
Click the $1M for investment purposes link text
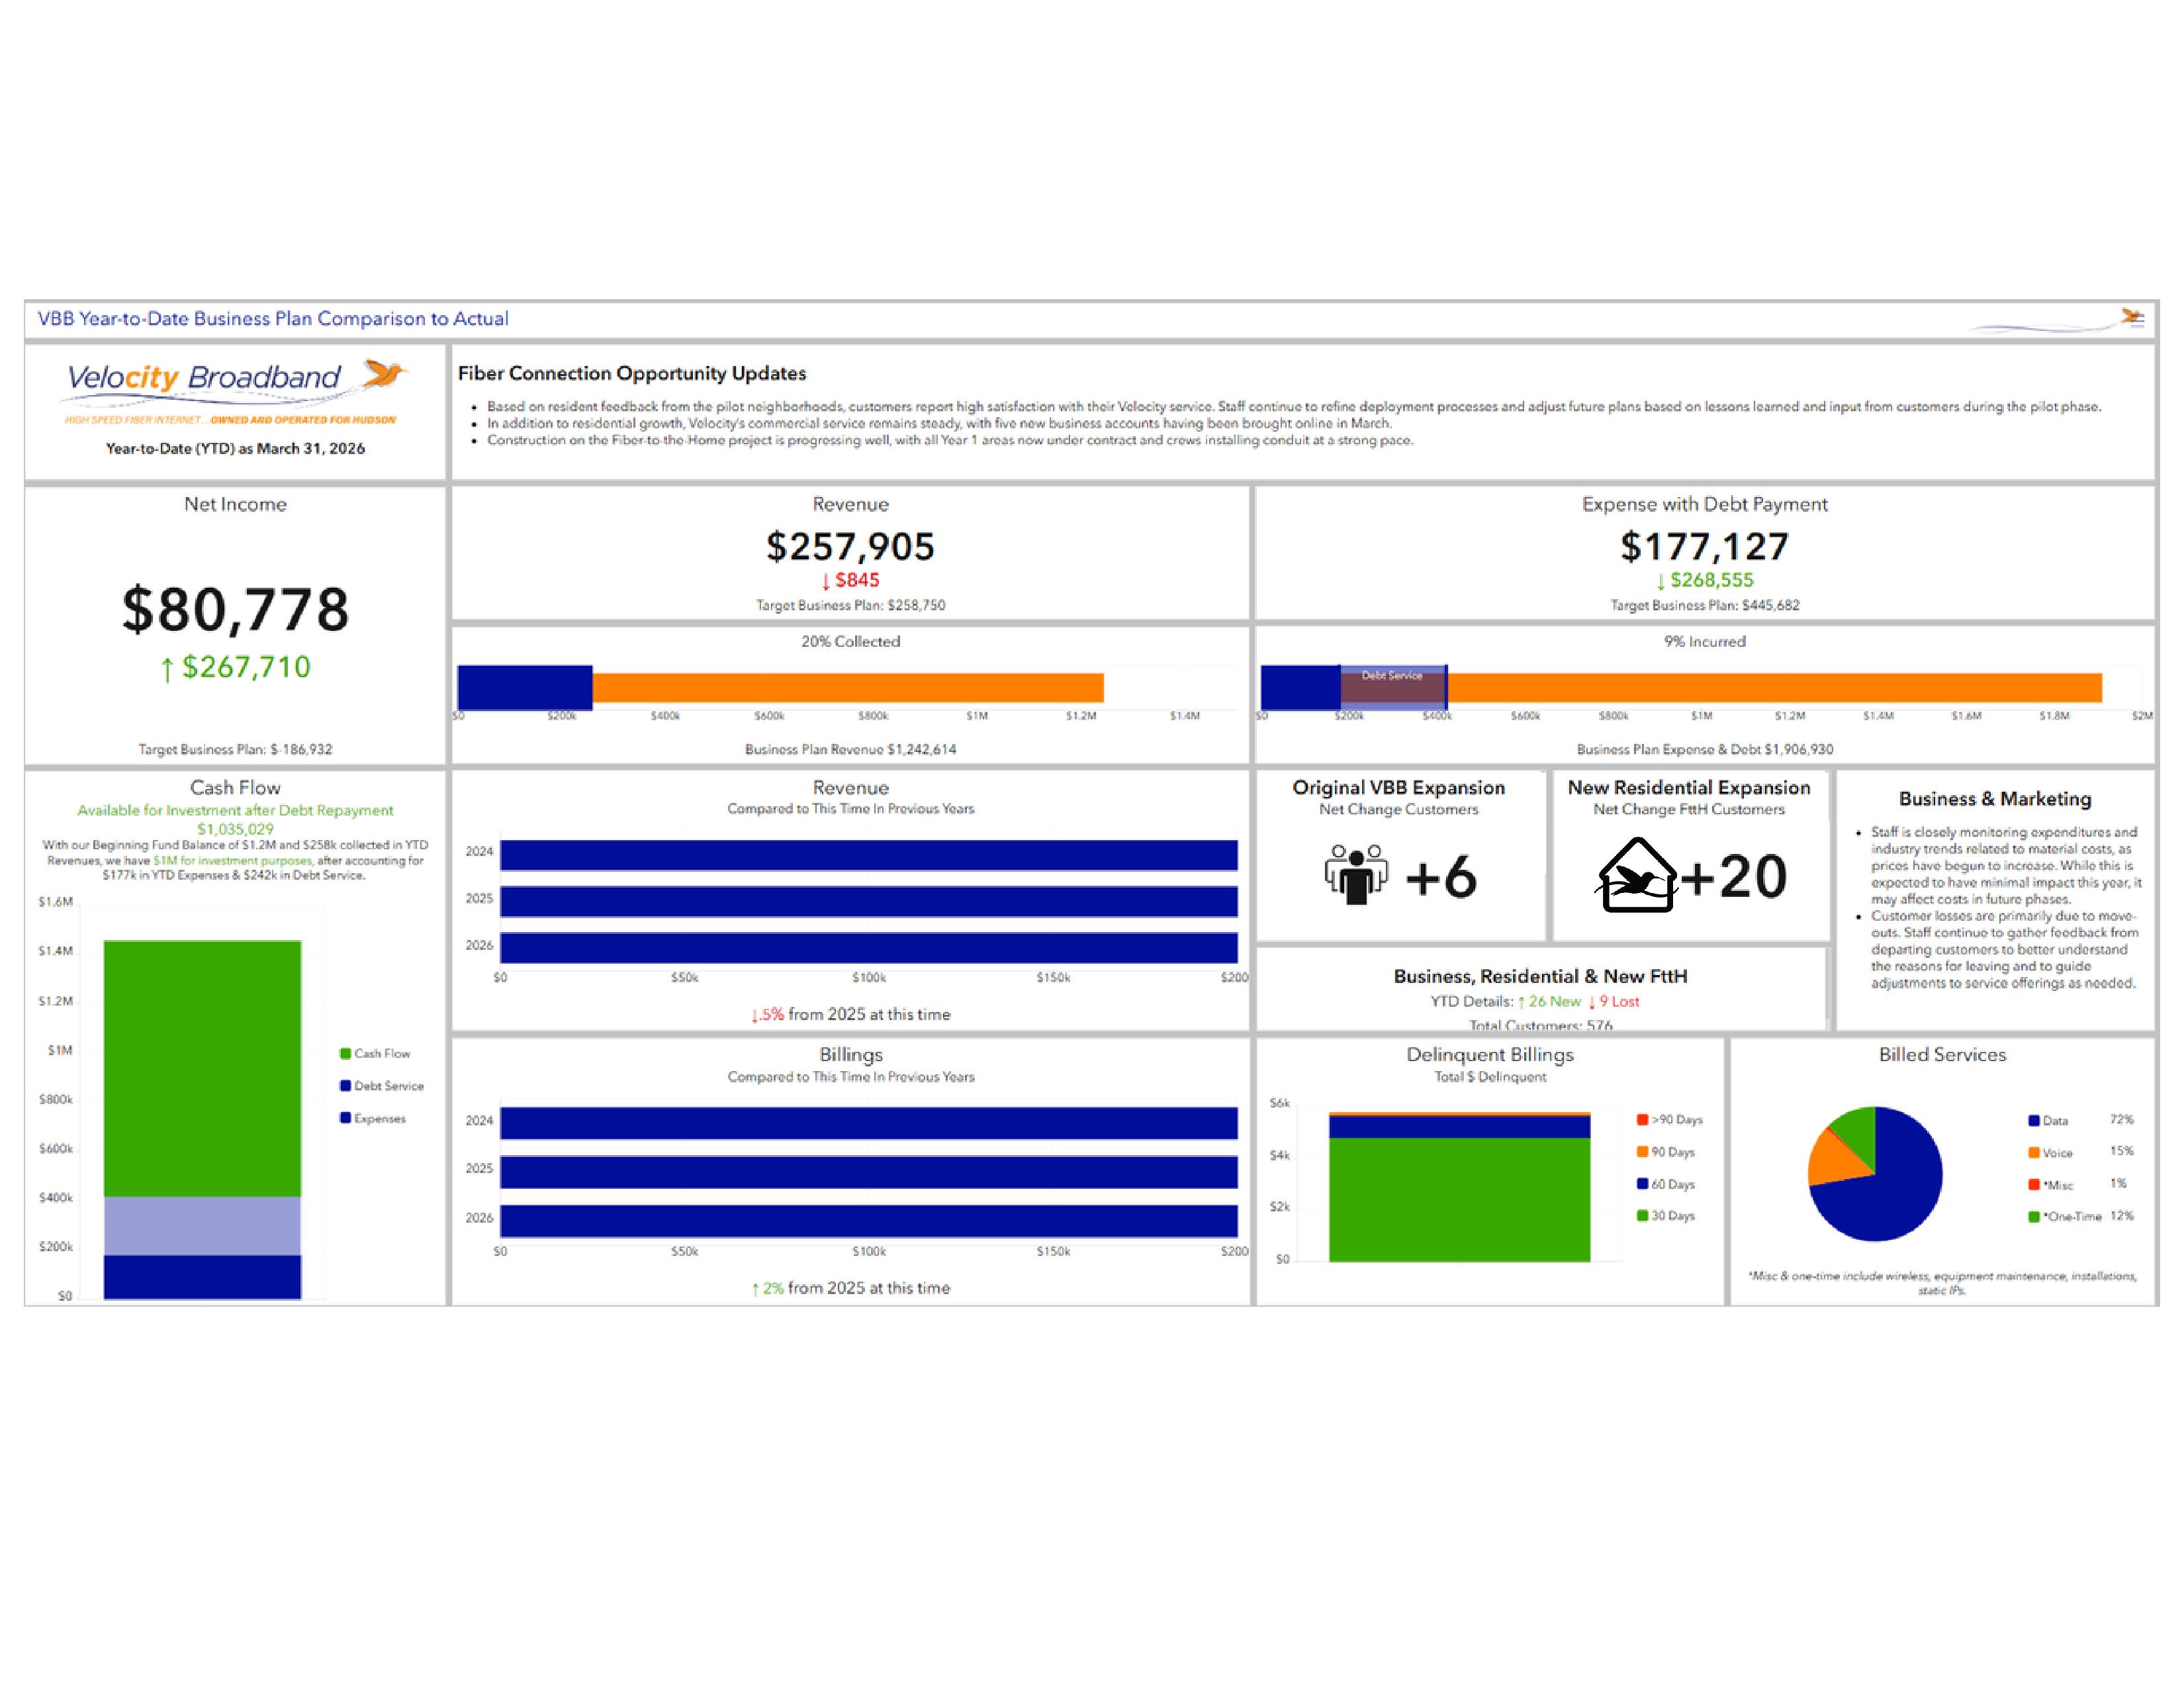click(232, 860)
